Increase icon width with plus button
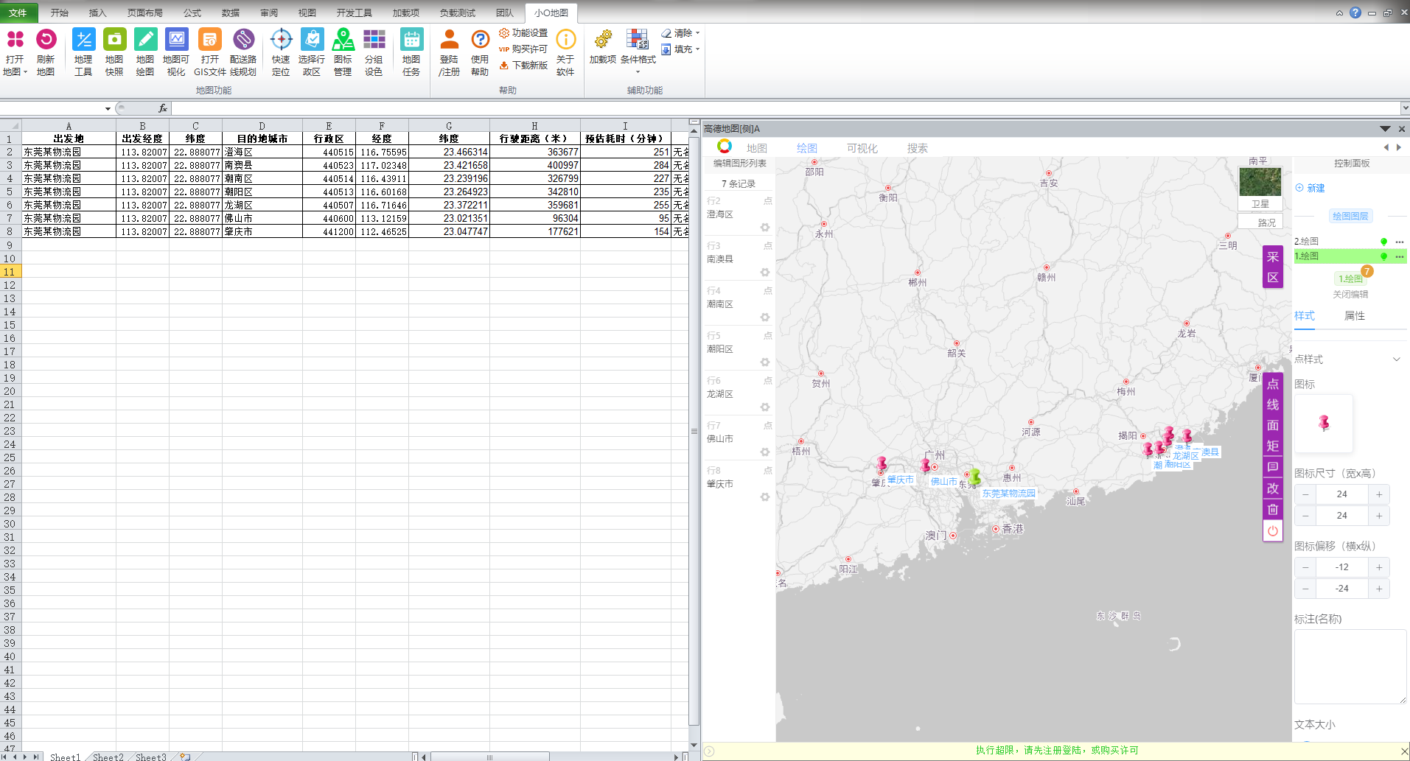Viewport: 1410px width, 761px height. pyautogui.click(x=1378, y=494)
